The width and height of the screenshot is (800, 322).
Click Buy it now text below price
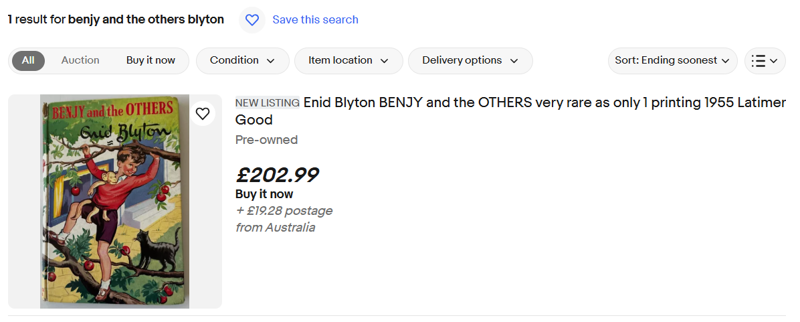pos(264,194)
